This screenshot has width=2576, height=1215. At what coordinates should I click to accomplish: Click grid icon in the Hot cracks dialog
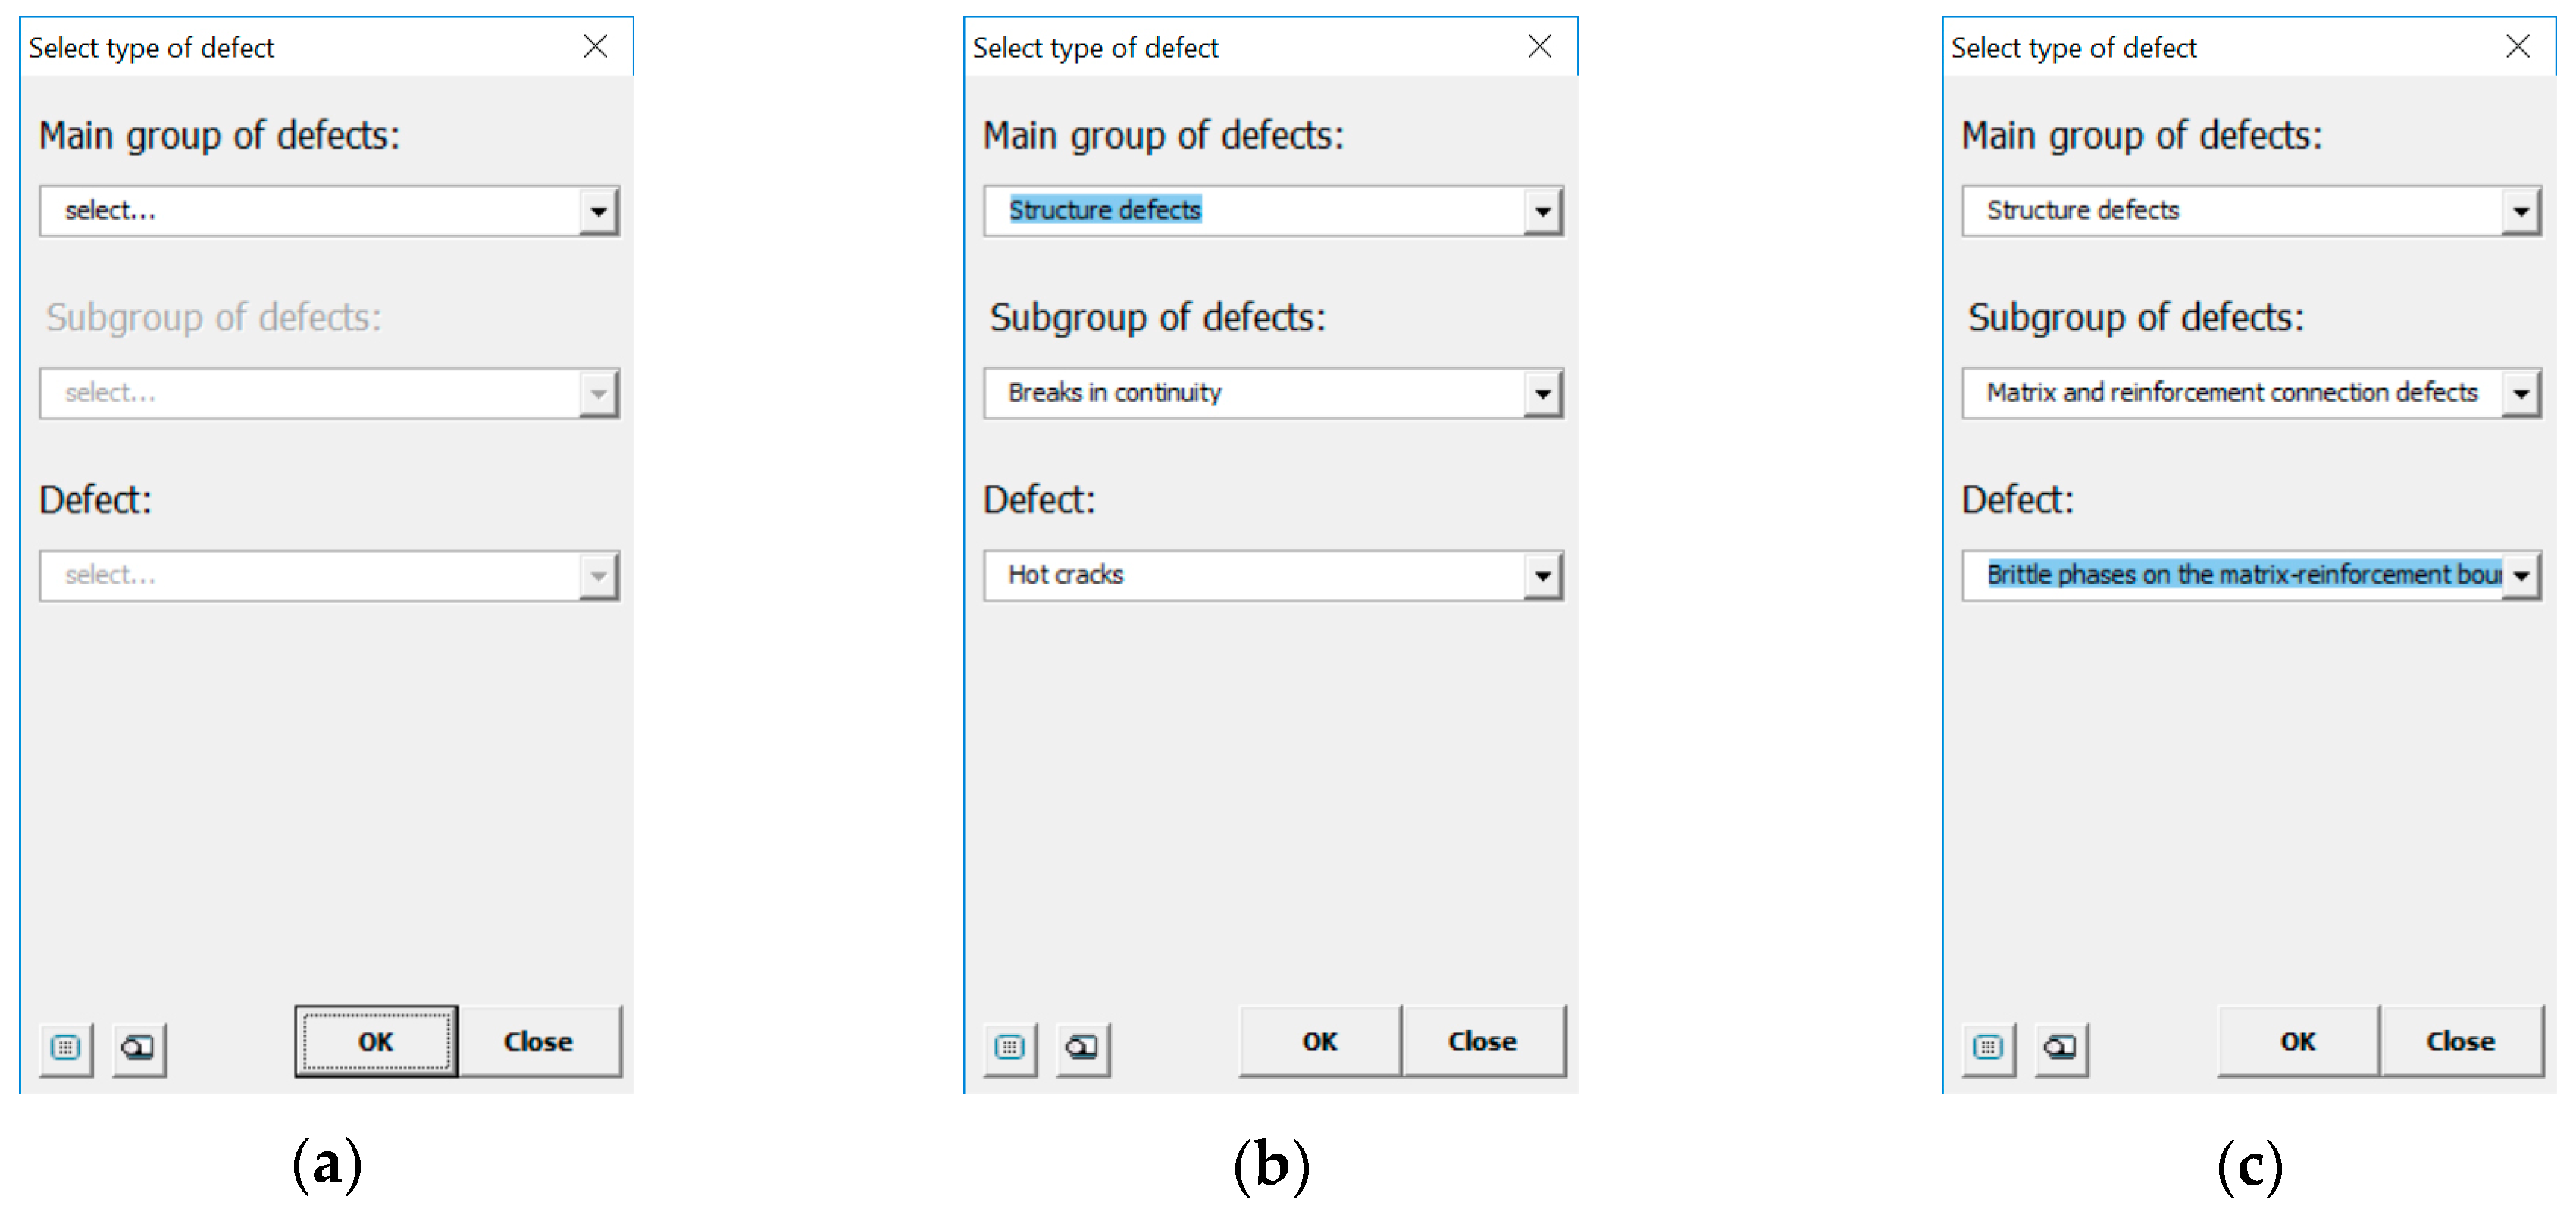1010,1047
